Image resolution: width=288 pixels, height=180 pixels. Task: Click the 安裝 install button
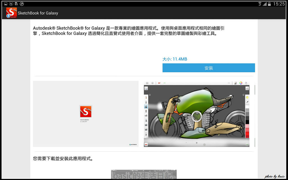(209, 68)
